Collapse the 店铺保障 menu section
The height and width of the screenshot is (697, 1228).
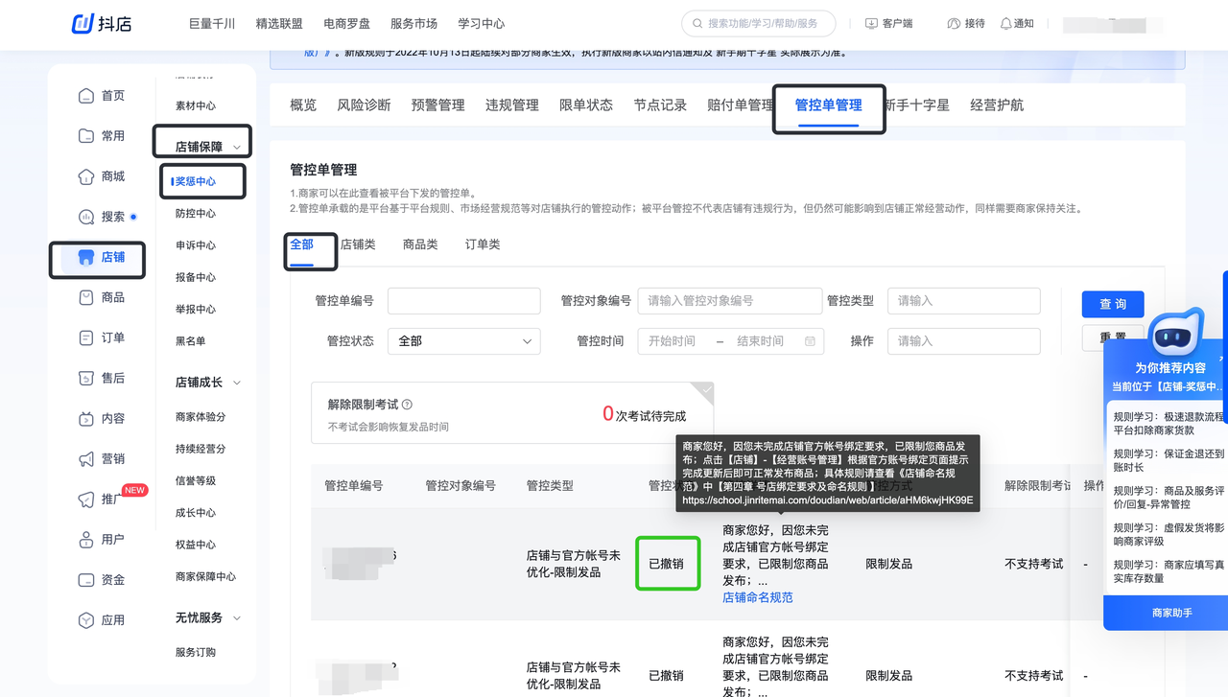pyautogui.click(x=237, y=147)
